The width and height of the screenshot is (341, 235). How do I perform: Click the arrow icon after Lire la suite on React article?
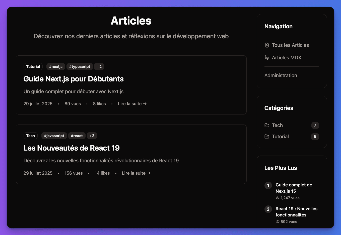click(x=149, y=173)
